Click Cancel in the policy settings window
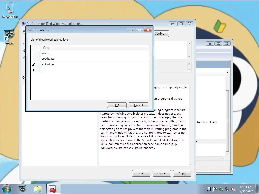This screenshot has height=194, width=259. (x=162, y=173)
